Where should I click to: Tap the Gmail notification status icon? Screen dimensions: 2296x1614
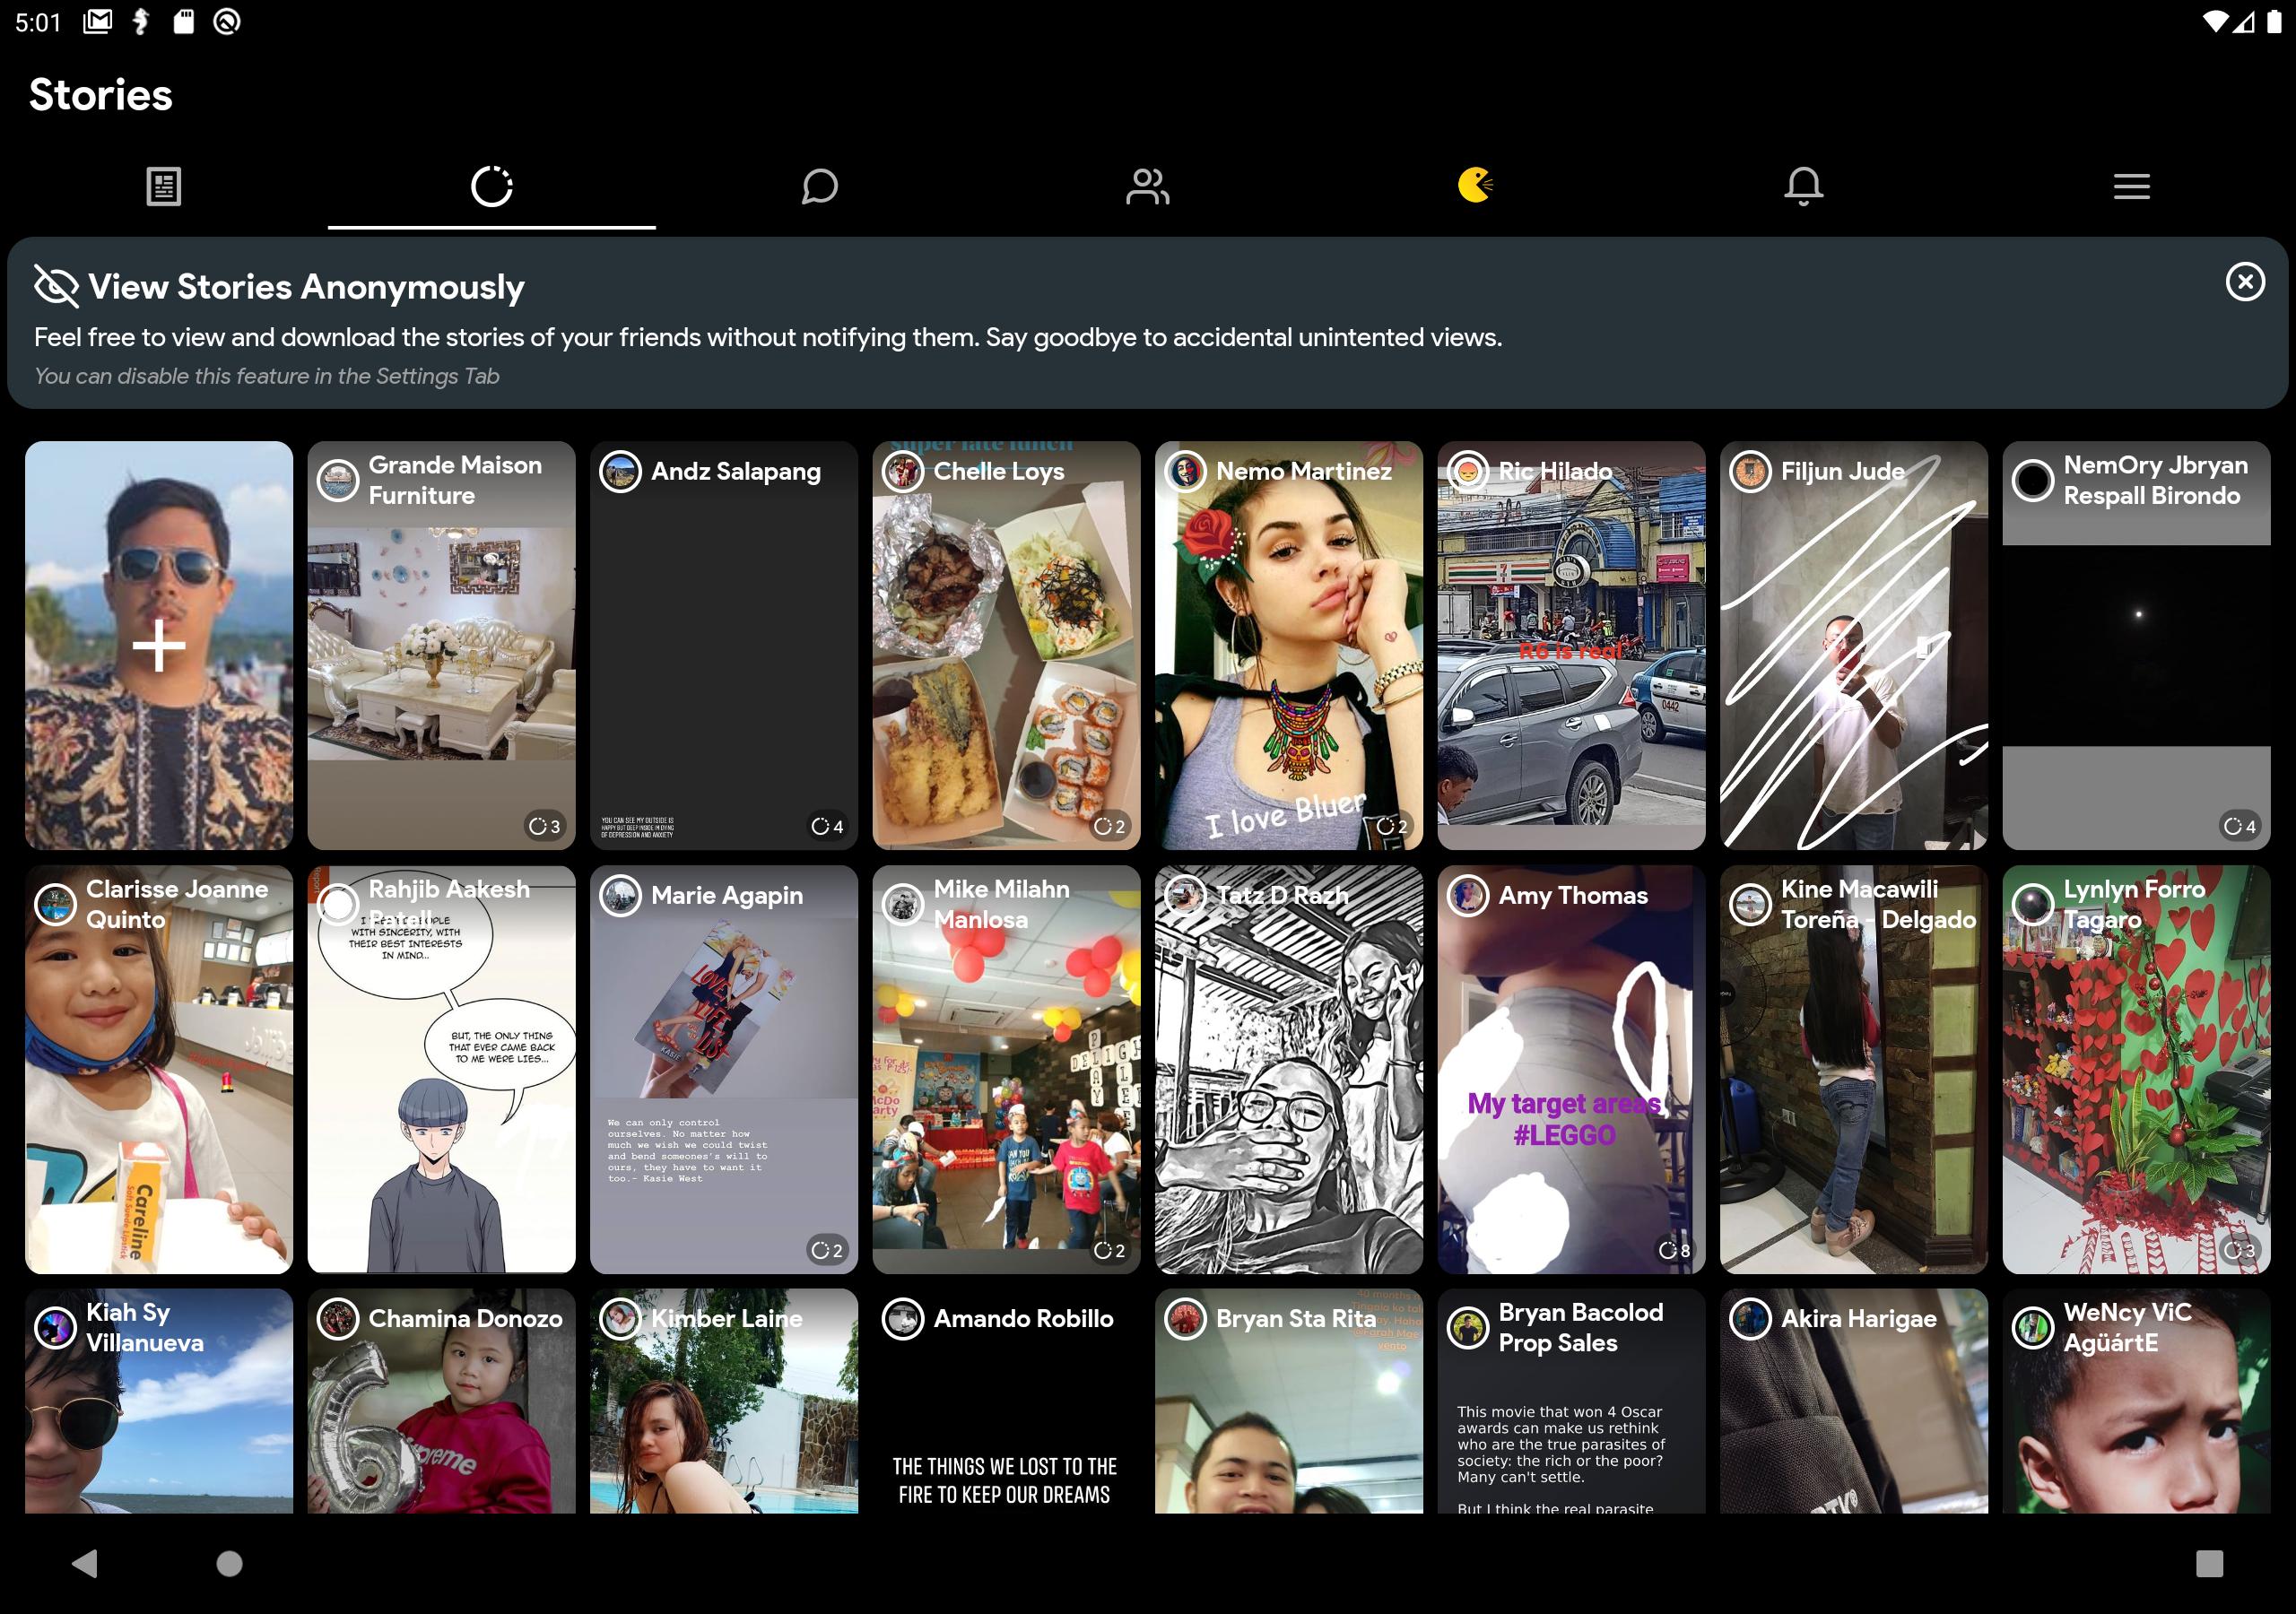point(97,21)
